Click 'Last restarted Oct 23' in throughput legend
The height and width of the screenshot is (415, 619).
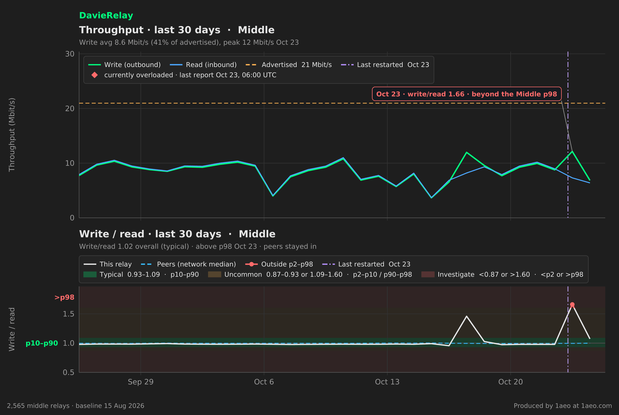tap(385, 65)
